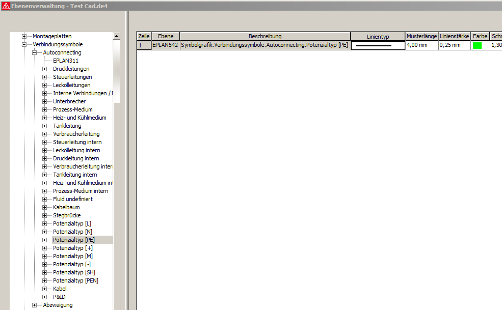The width and height of the screenshot is (502, 310).
Task: Select Potenzialtyp [+] in tree
Action: pyautogui.click(x=73, y=248)
